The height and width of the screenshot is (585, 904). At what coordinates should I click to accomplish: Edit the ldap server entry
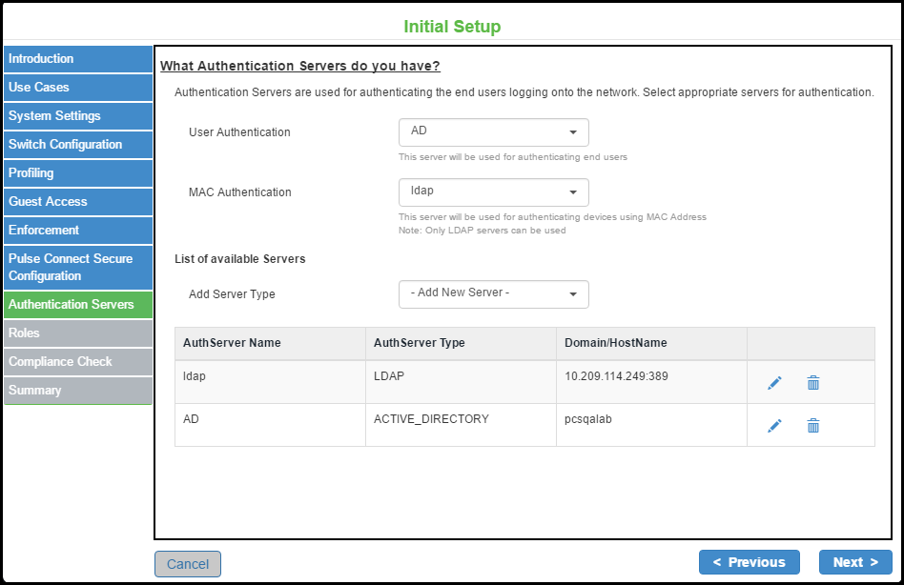(774, 383)
